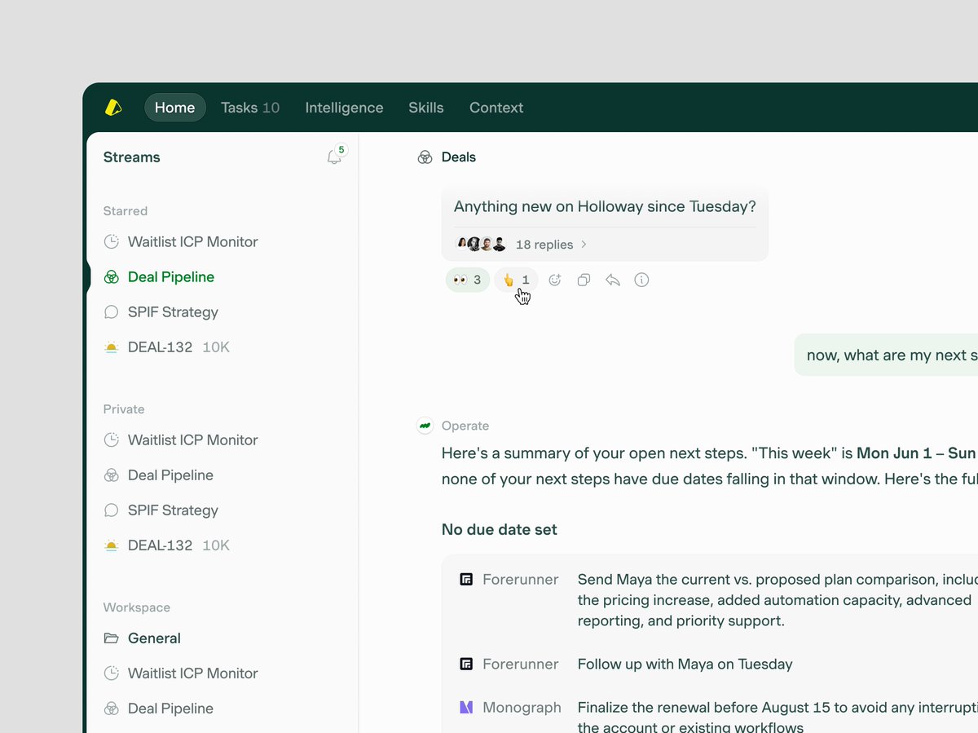Click the Streams sidebar heading

[132, 157]
